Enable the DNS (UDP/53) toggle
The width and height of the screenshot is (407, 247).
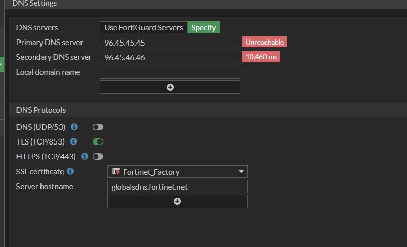click(x=97, y=127)
